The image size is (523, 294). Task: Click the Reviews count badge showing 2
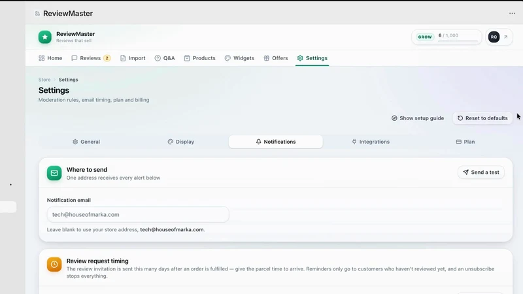click(x=107, y=58)
